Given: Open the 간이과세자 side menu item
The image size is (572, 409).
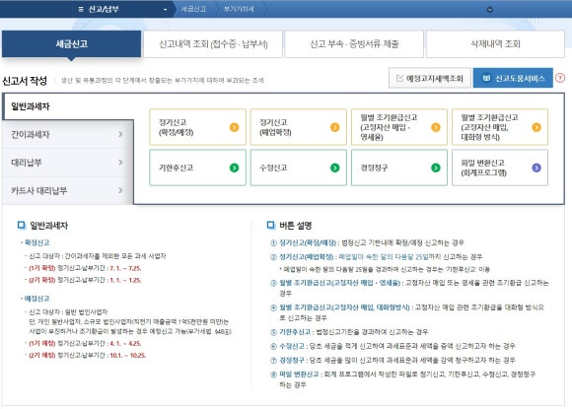Looking at the screenshot, I should (67, 134).
